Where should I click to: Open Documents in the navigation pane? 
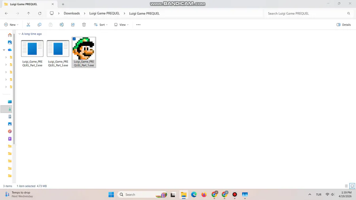[x=10, y=117]
